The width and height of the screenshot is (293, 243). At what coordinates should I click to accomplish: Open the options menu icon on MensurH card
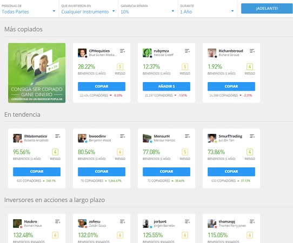(188, 136)
